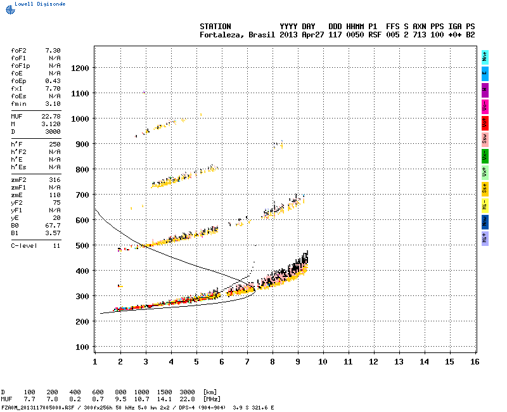Click the 22.8 MUF value in bottom table
Screen dimensions: 507x412
click(x=187, y=399)
